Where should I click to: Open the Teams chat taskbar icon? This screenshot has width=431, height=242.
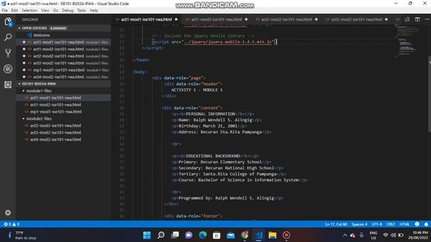tap(189, 235)
